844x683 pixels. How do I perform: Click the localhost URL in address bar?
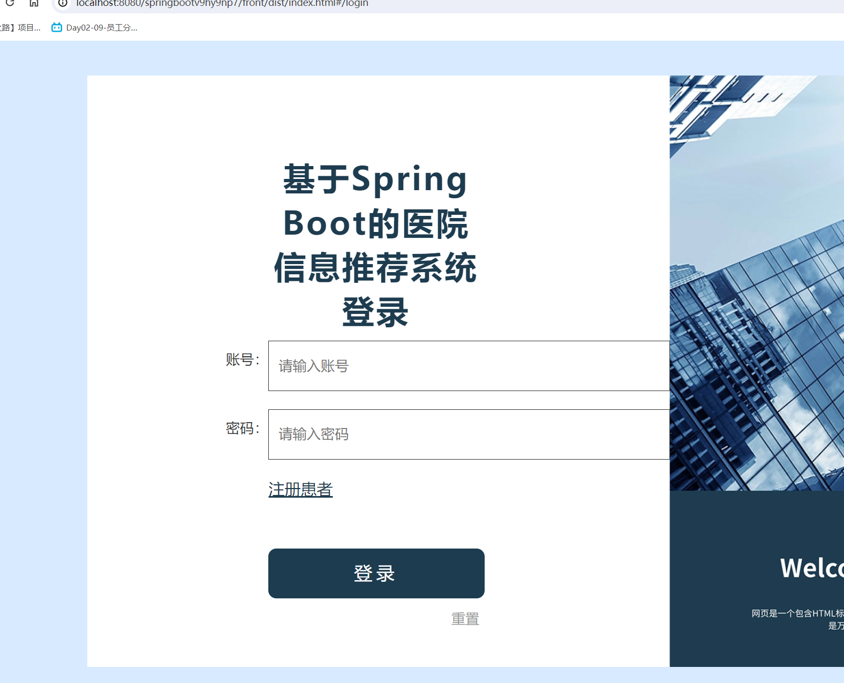(x=222, y=4)
